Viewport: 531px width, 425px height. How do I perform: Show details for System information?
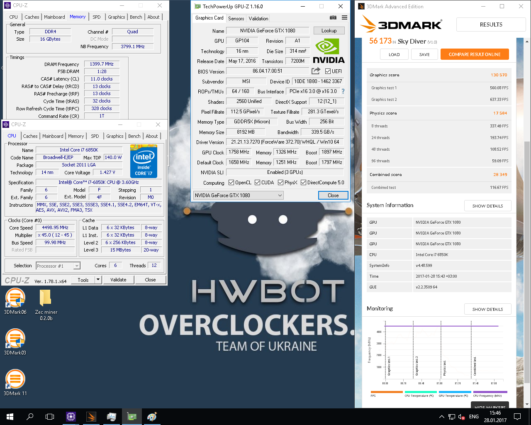487,206
